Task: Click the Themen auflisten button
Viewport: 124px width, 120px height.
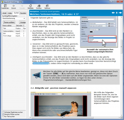Action: point(9,22)
